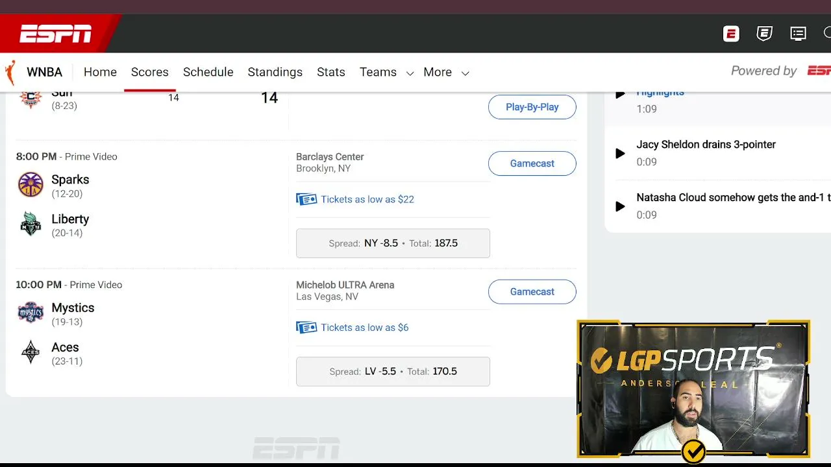Click Tickets as low as $6 link
The height and width of the screenshot is (467, 831).
(365, 328)
